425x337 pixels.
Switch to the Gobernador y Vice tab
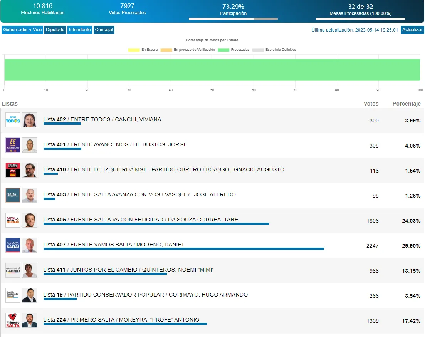pyautogui.click(x=22, y=30)
